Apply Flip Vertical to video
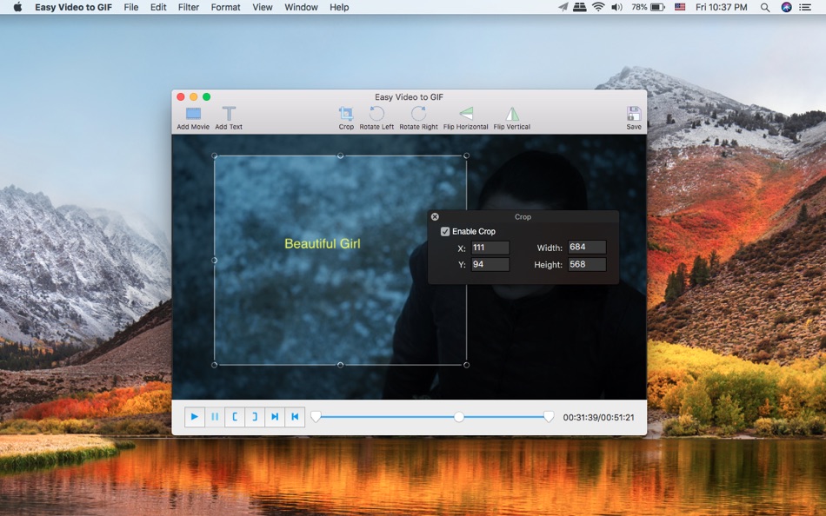The height and width of the screenshot is (516, 826). [x=512, y=115]
